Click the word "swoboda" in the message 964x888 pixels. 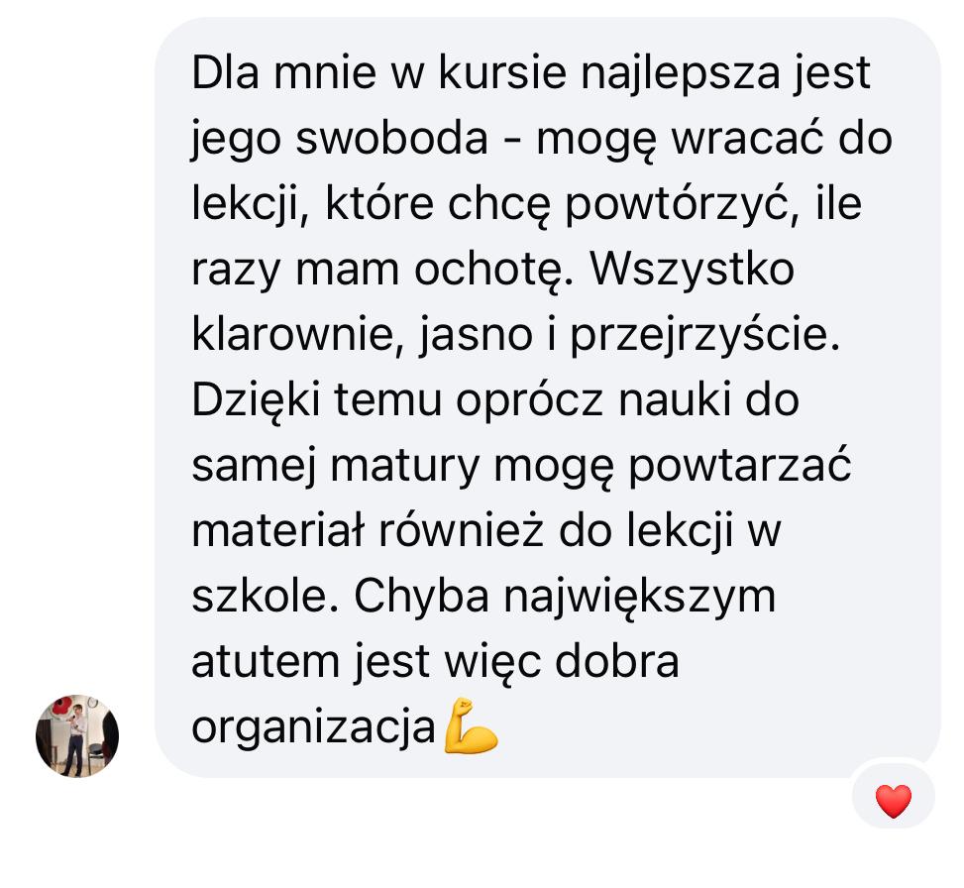point(391,139)
